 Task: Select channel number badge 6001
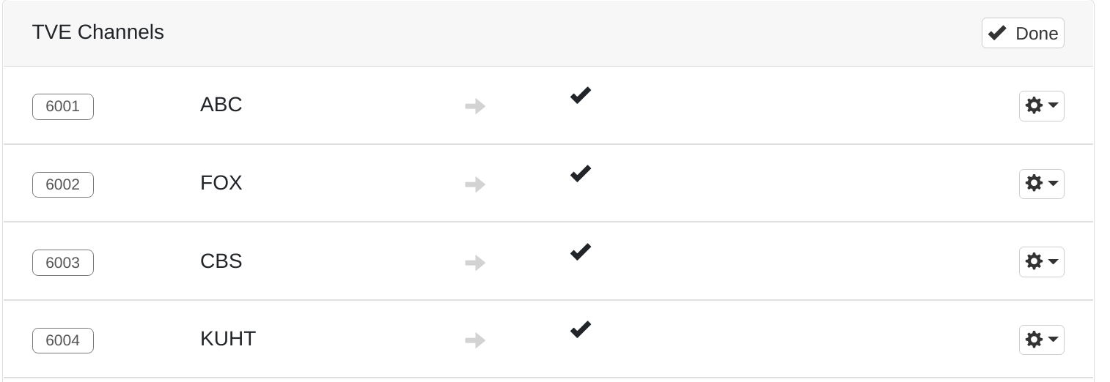[63, 107]
